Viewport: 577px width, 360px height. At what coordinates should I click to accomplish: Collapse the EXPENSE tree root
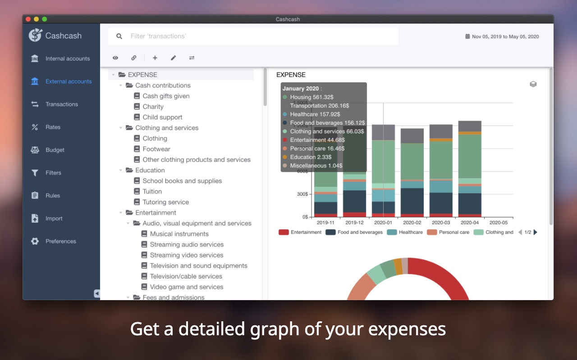tap(114, 75)
